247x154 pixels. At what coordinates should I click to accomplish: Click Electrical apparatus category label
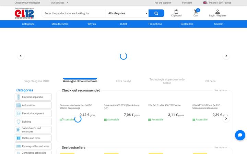click(x=33, y=97)
